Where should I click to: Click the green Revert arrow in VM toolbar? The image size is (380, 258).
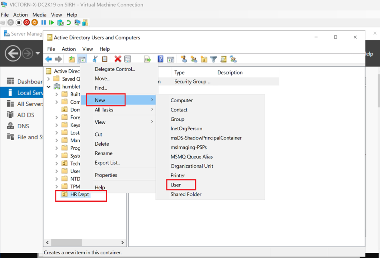[x=69, y=23]
